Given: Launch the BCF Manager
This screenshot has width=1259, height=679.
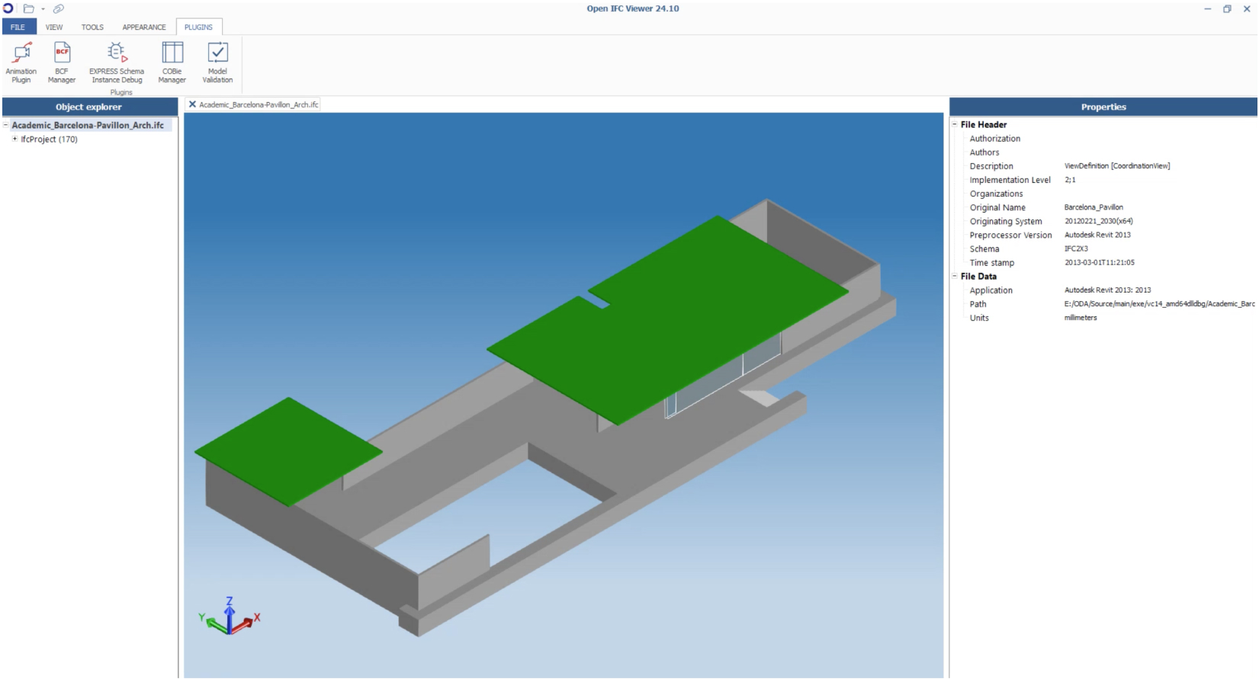Looking at the screenshot, I should tap(62, 62).
